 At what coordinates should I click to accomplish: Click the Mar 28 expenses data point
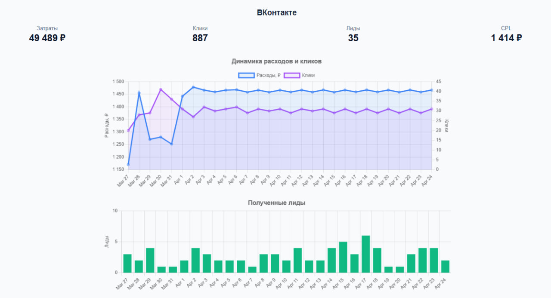click(139, 92)
